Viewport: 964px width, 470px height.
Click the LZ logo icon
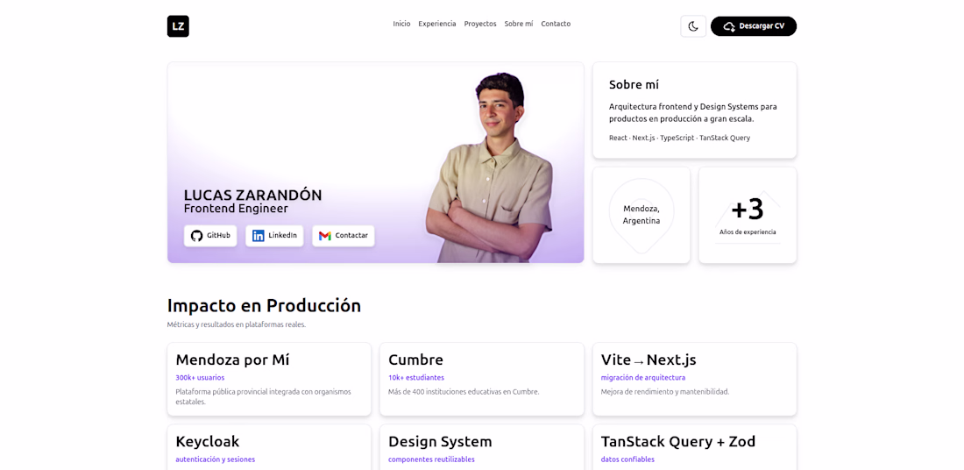coord(178,25)
